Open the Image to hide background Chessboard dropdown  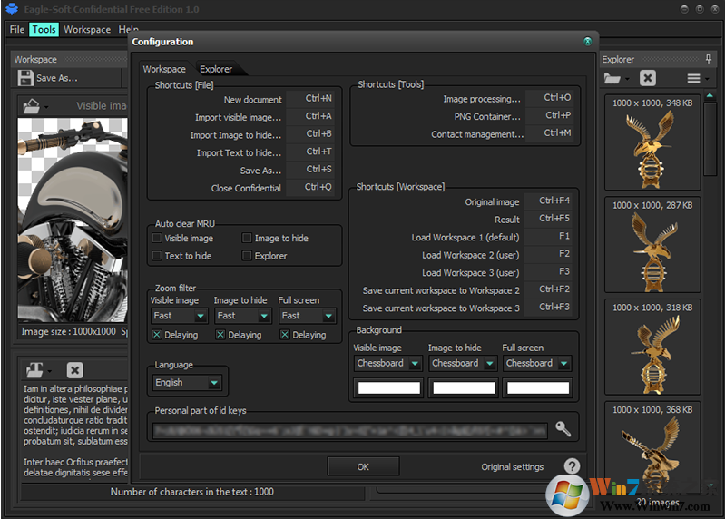click(463, 363)
